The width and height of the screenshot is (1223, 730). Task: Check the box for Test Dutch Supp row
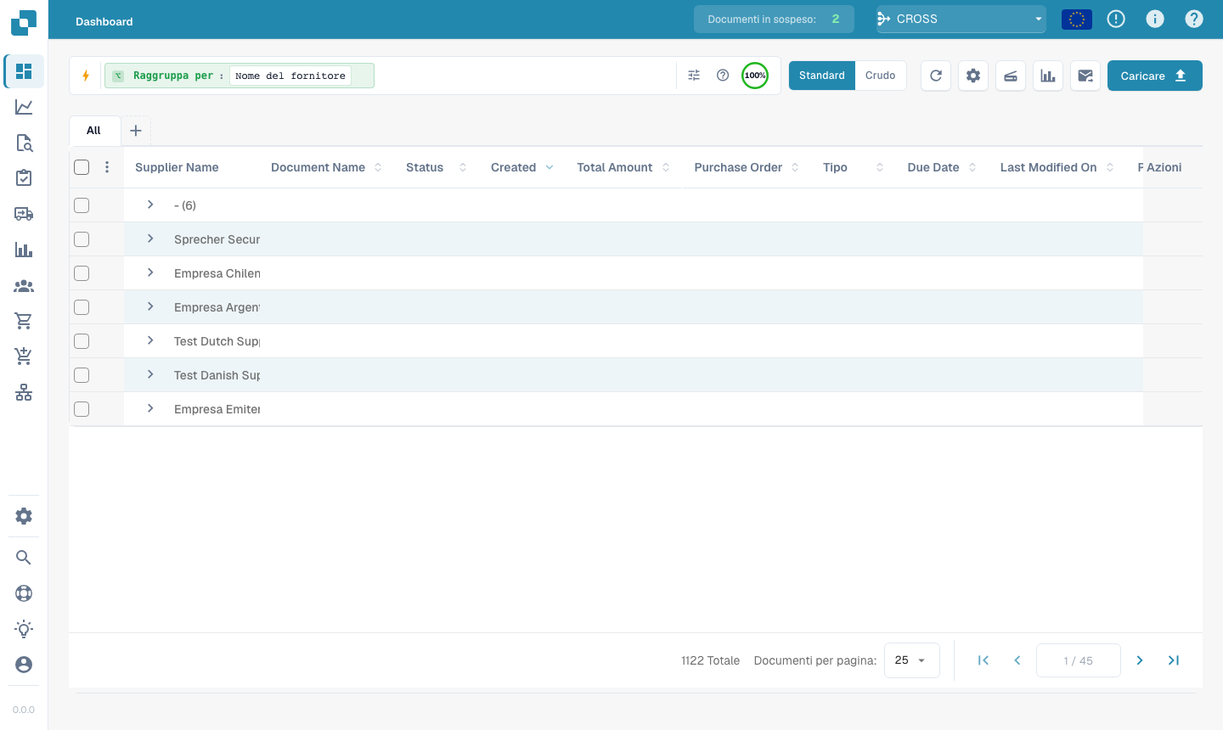82,341
